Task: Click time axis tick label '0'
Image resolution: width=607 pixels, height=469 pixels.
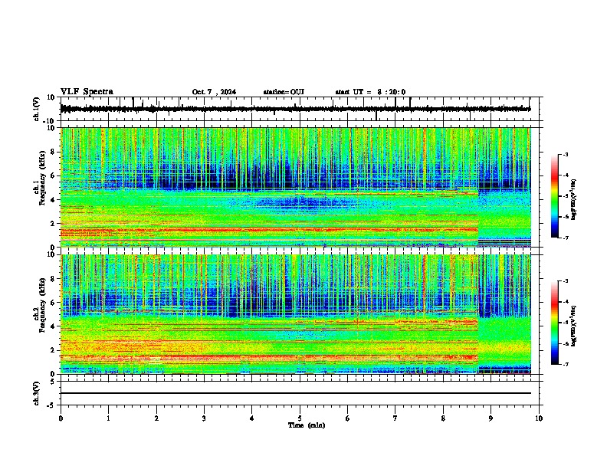Action: click(x=61, y=418)
